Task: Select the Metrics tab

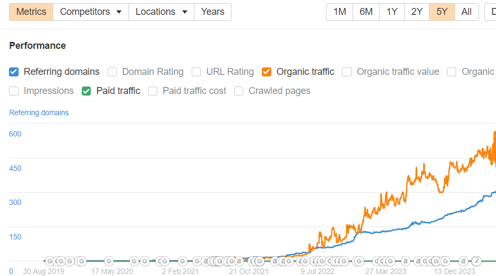Action: (x=31, y=12)
